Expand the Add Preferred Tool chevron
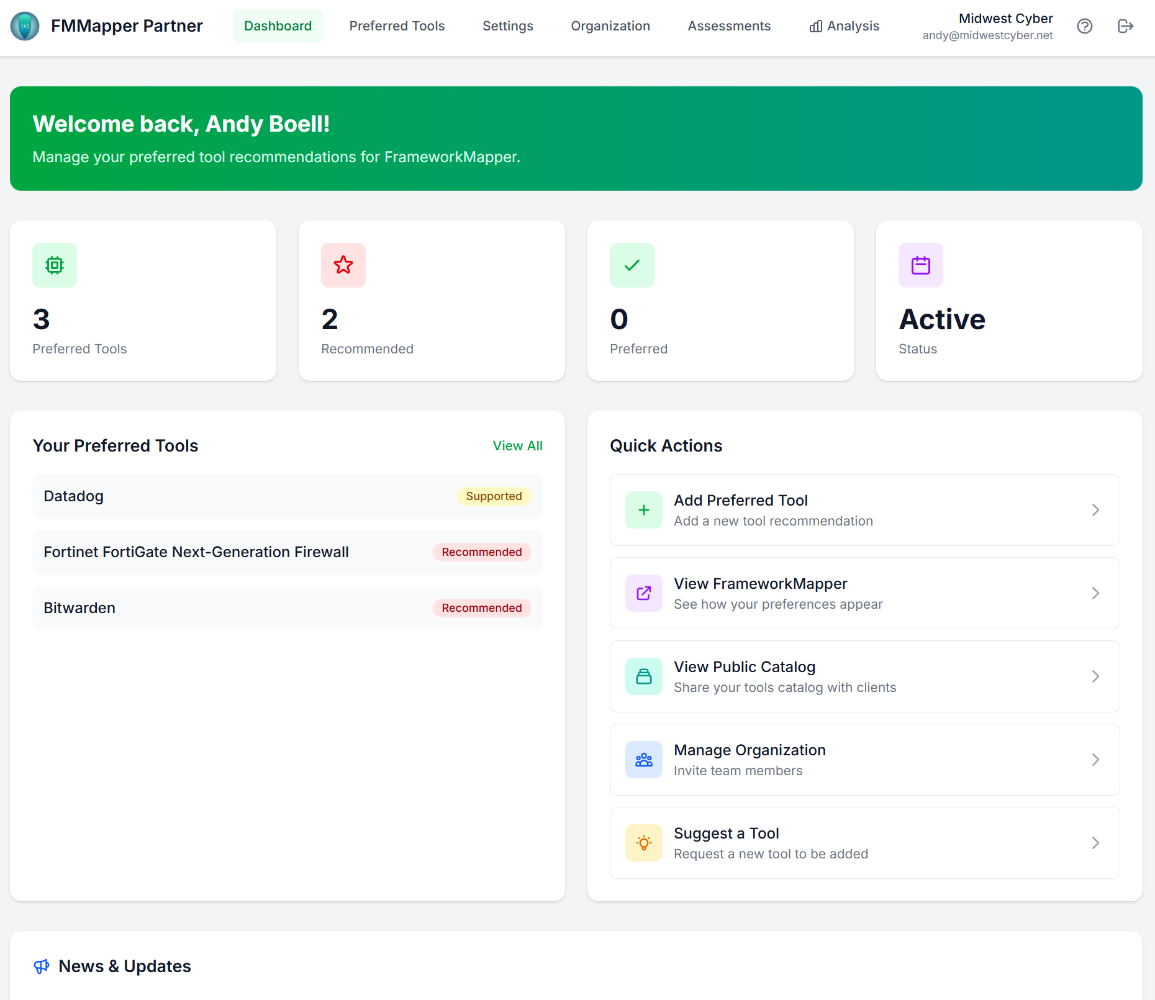 click(x=1095, y=509)
